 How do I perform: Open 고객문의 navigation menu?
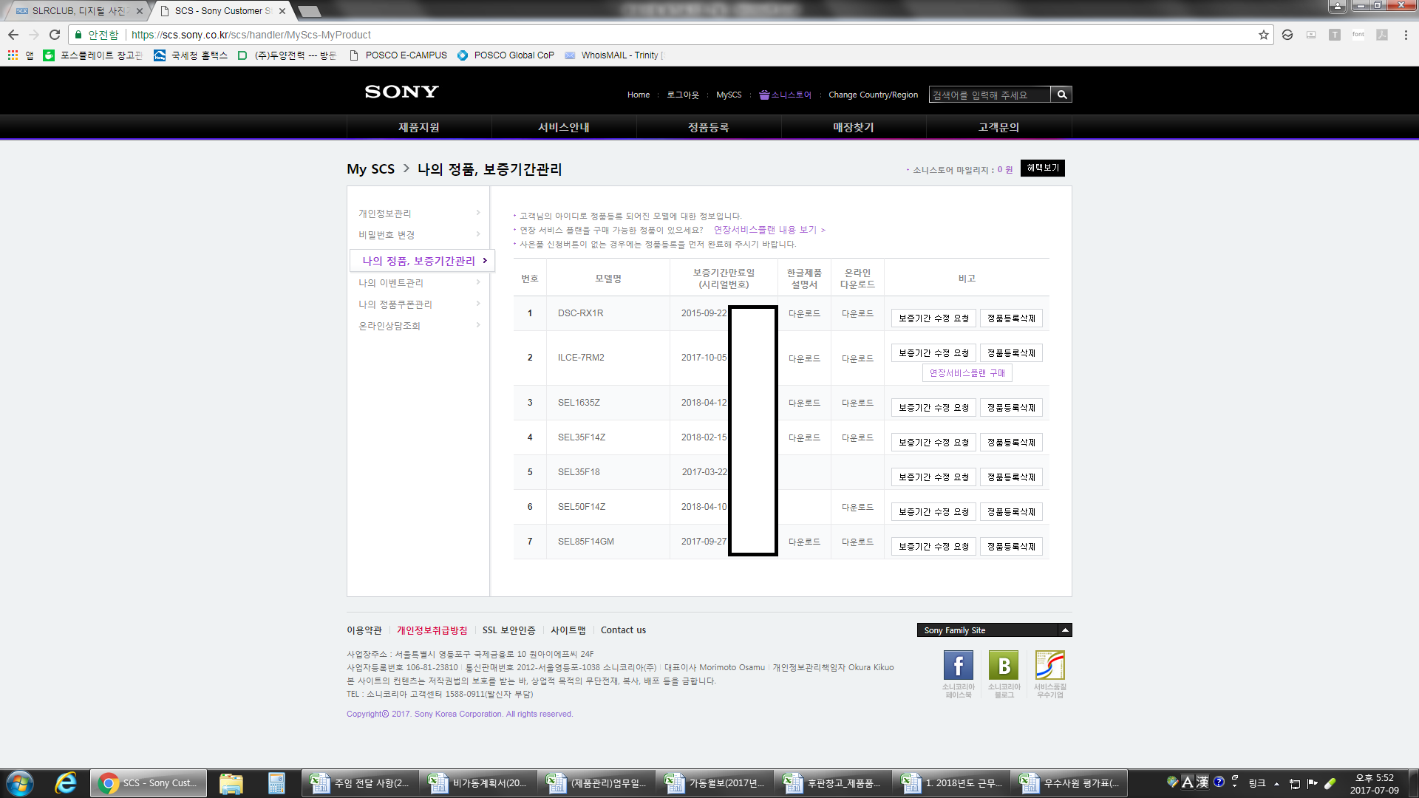(998, 128)
